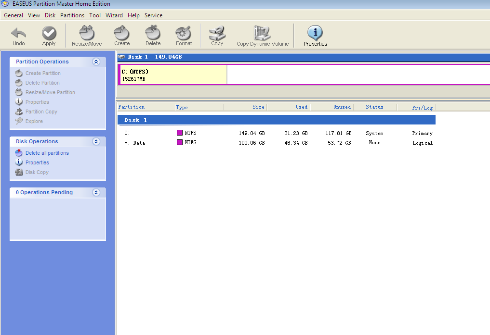Sort by the Size column header
490x335 pixels.
tap(245, 107)
